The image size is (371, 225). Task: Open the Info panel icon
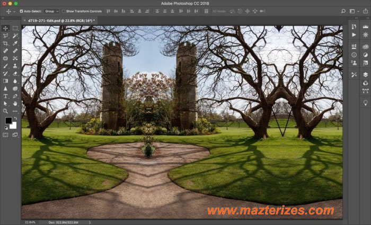(x=354, y=55)
